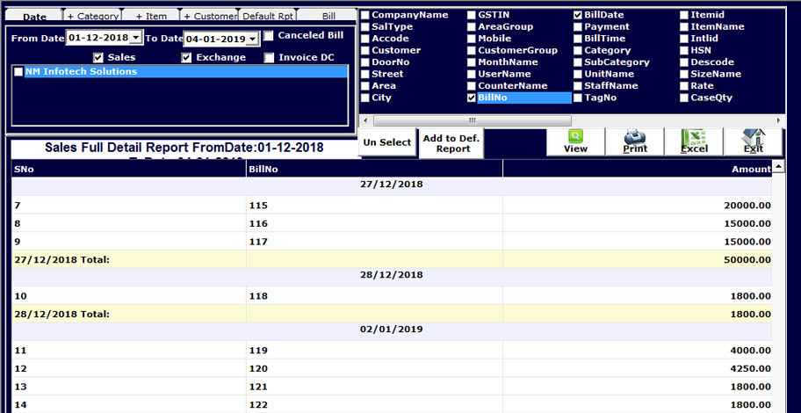Export the report to Excel

coord(694,142)
